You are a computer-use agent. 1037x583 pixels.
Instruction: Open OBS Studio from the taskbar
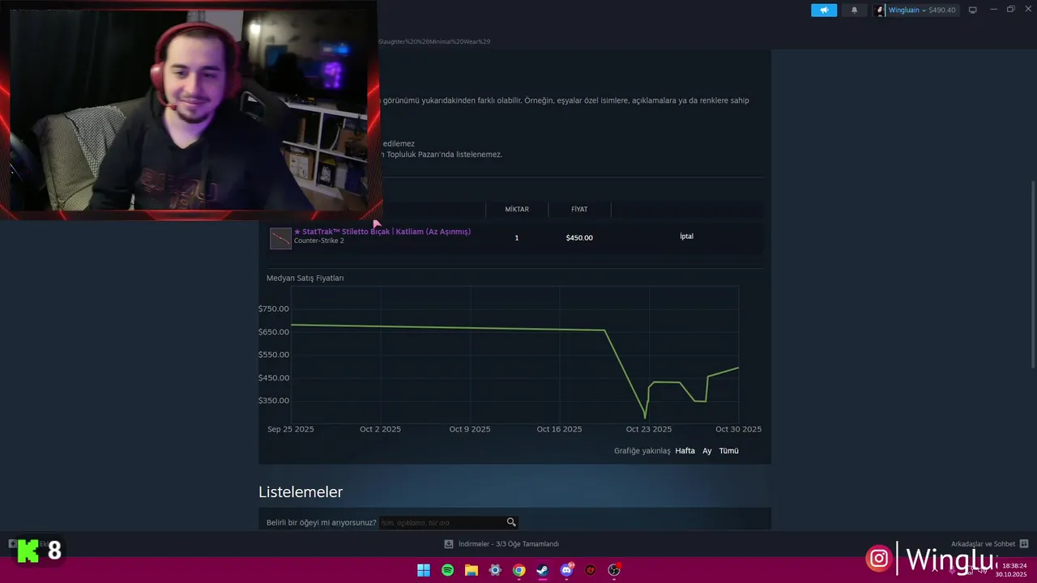[614, 570]
